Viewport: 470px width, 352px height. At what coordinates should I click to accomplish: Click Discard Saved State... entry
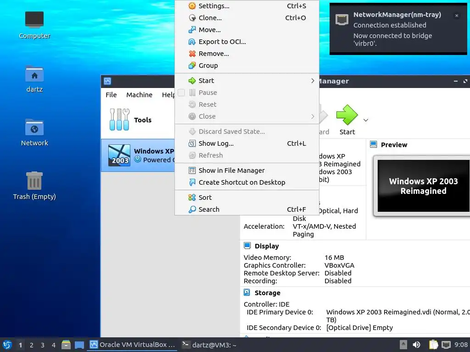pos(247,132)
